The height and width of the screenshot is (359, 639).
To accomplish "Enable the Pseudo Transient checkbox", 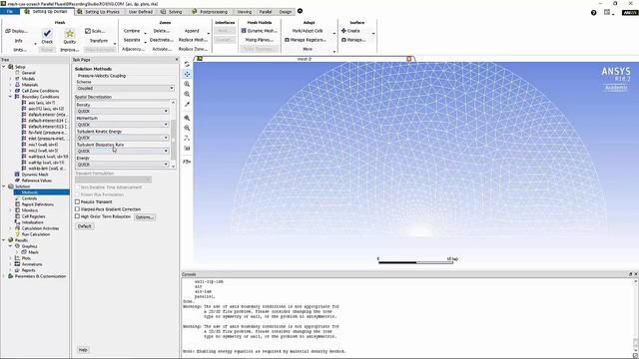I will (x=77, y=201).
